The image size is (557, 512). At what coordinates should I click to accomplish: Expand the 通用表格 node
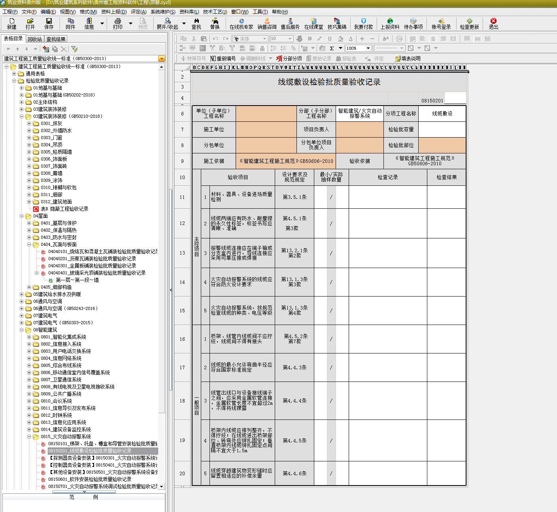click(14, 74)
